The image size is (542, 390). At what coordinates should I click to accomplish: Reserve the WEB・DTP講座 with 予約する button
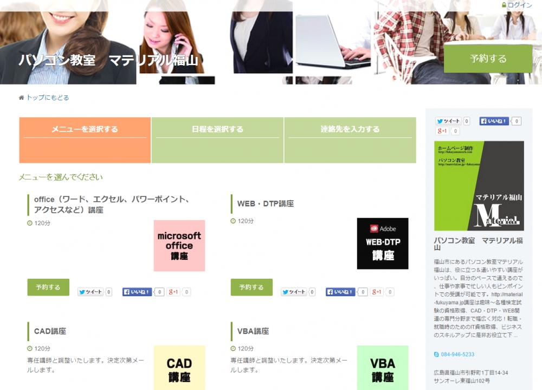coord(251,287)
